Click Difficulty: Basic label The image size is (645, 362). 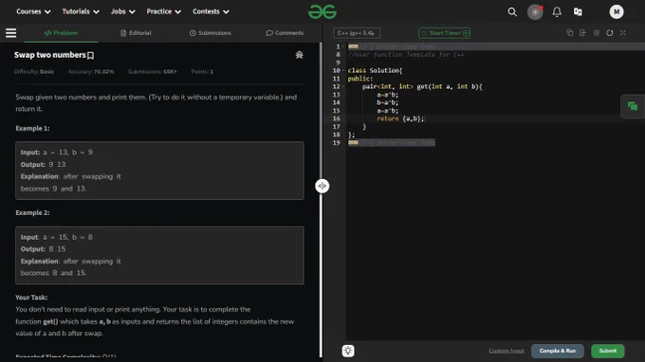[34, 71]
